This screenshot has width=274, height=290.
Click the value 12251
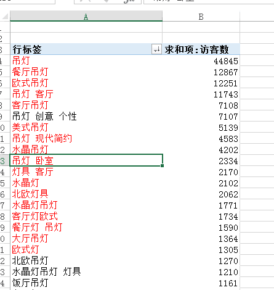point(226,83)
